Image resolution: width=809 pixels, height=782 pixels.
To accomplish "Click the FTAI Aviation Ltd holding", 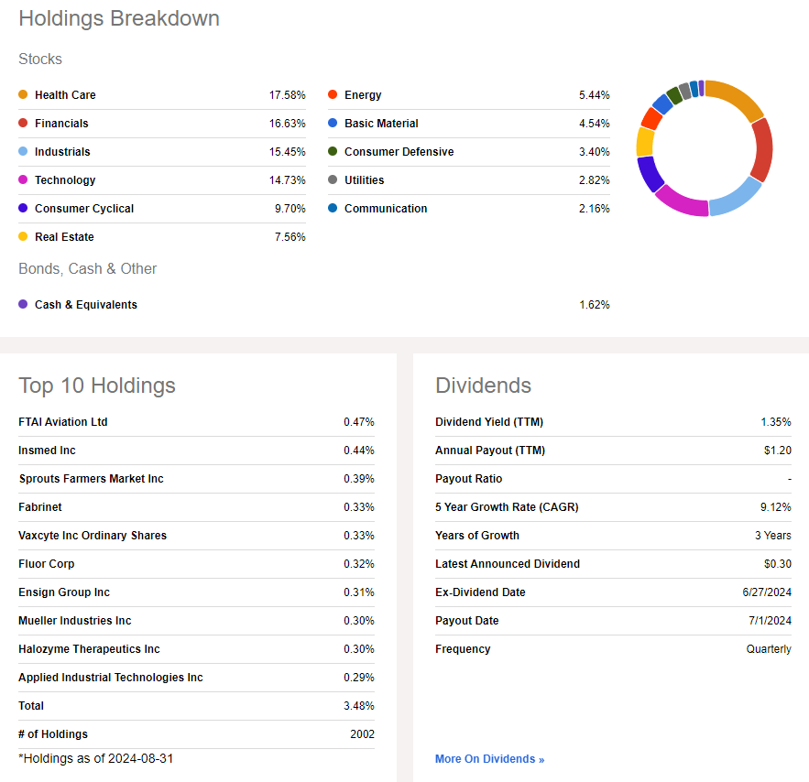I will tap(63, 422).
